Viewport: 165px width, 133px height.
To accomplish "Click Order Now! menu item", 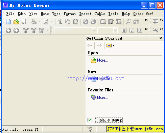I will click(143, 14).
